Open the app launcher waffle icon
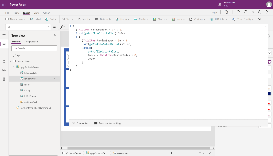 coord(4,5)
